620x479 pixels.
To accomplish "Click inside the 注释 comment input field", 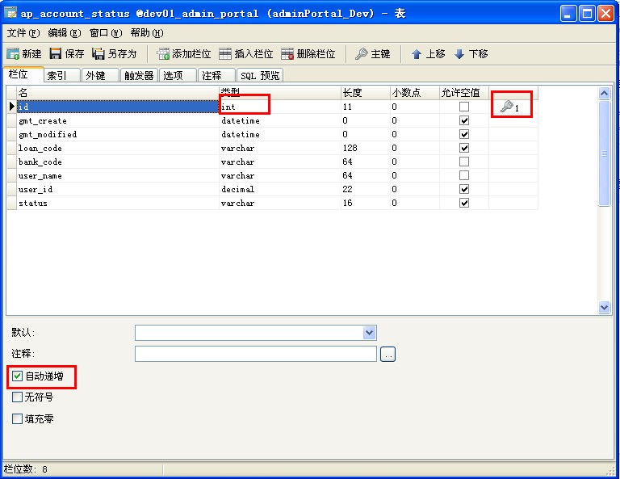I will [255, 354].
